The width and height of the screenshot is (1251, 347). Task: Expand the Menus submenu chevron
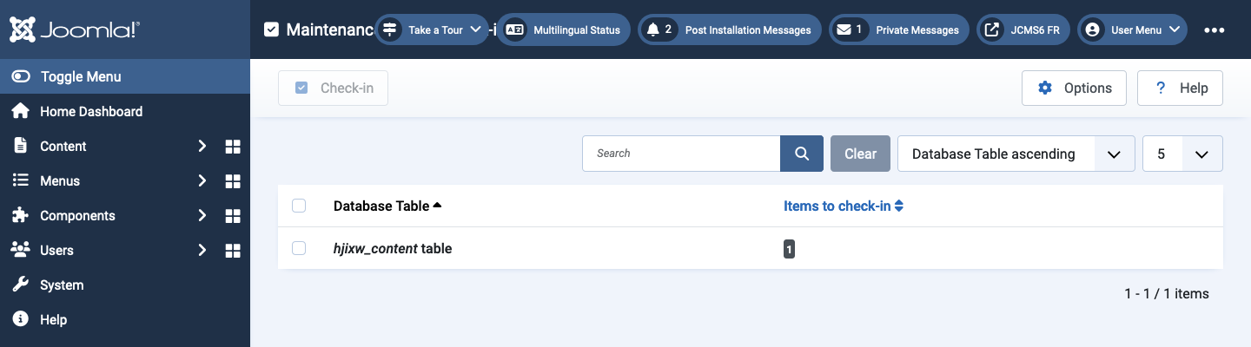[202, 180]
